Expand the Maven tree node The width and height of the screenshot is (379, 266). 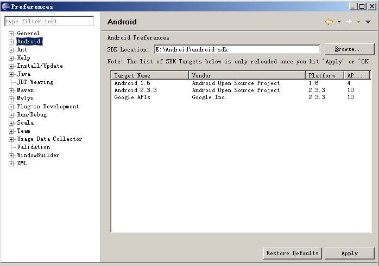coord(11,90)
